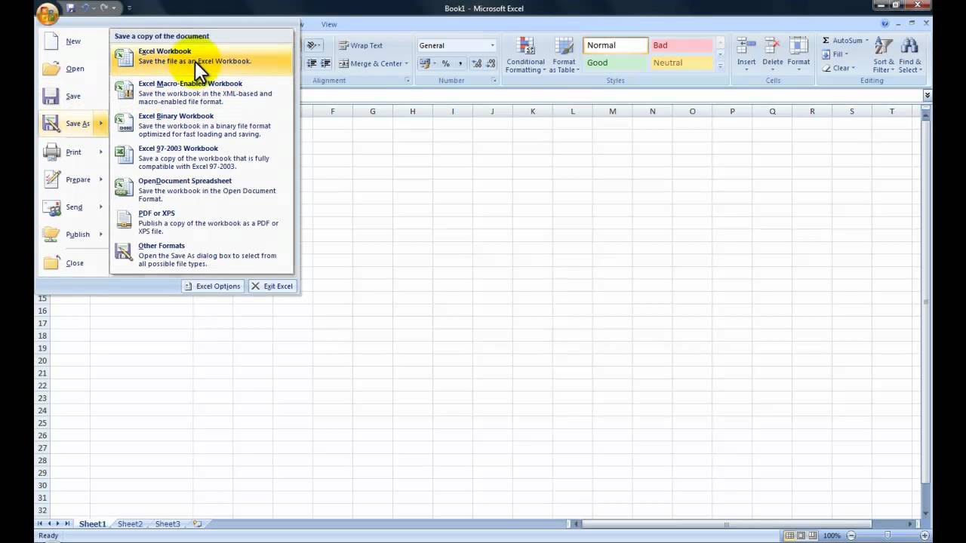Switch to Sheet3 tab
The width and height of the screenshot is (966, 543).
(x=168, y=523)
